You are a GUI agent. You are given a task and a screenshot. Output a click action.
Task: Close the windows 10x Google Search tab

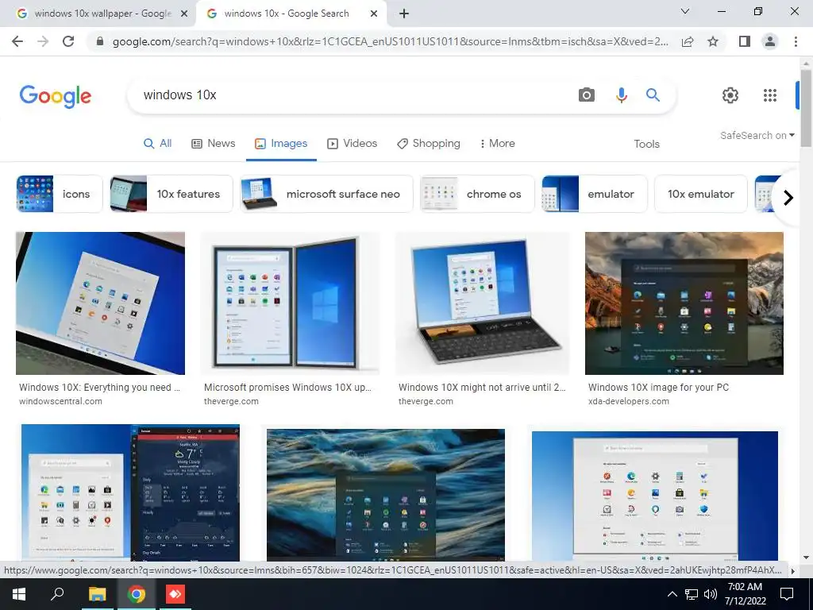click(x=374, y=14)
